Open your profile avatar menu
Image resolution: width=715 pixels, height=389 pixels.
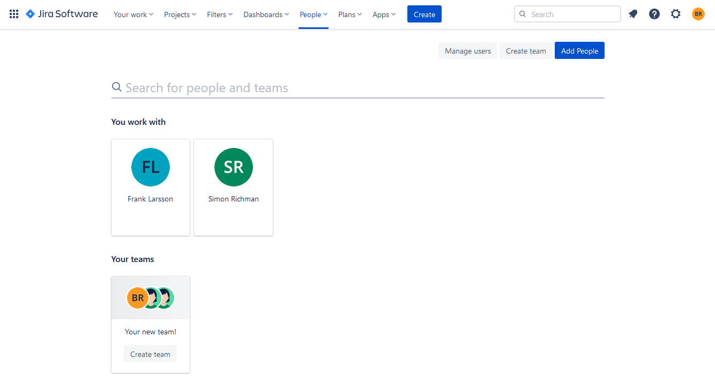tap(698, 14)
